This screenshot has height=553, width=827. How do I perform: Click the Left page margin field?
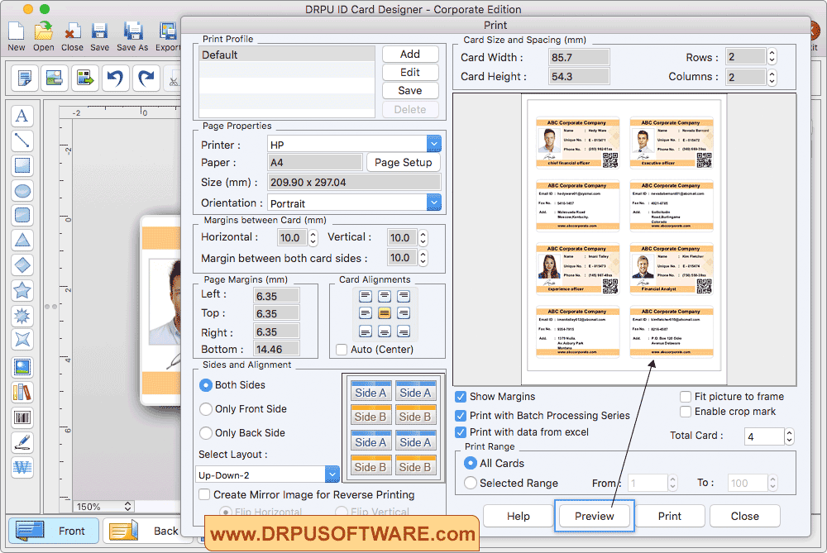276,296
